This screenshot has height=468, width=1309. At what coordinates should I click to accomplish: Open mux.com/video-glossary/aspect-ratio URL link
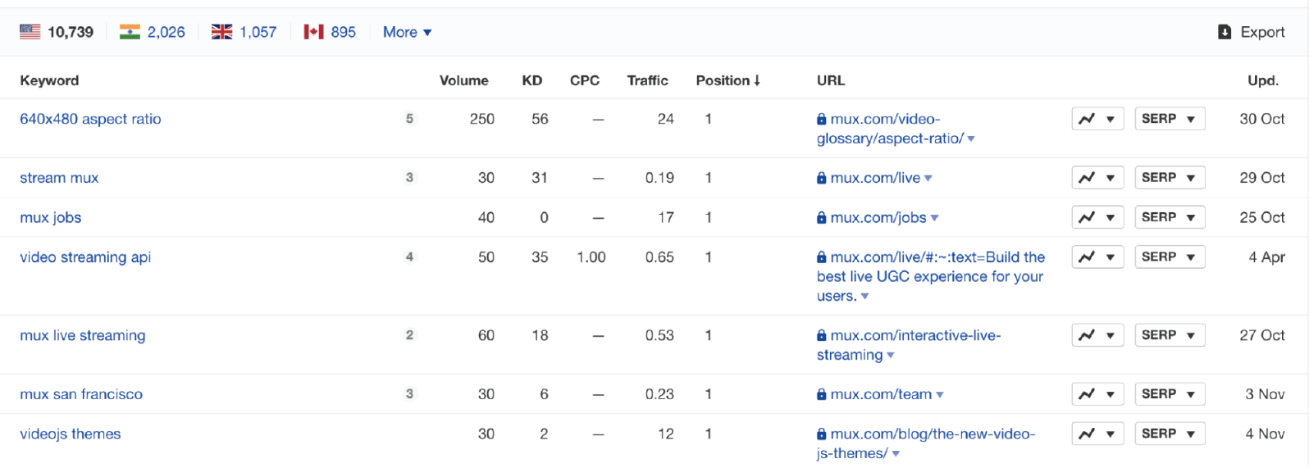890,129
